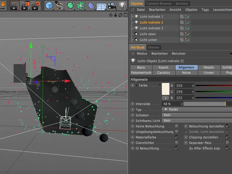Click the bulb icon of Licht indirekt 1
Image resolution: width=232 pixels, height=174 pixels.
pos(136,17)
